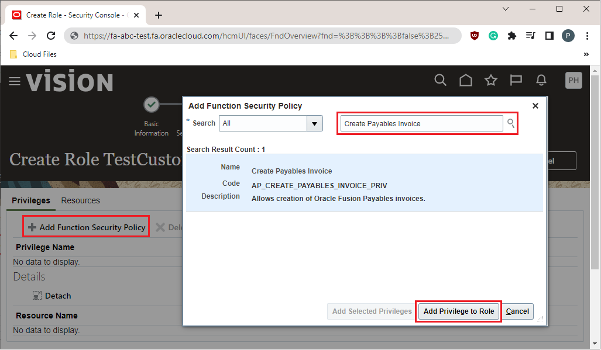Viewport: 601px width, 350px height.
Task: Open the Search All dropdown arrow
Action: coord(315,123)
